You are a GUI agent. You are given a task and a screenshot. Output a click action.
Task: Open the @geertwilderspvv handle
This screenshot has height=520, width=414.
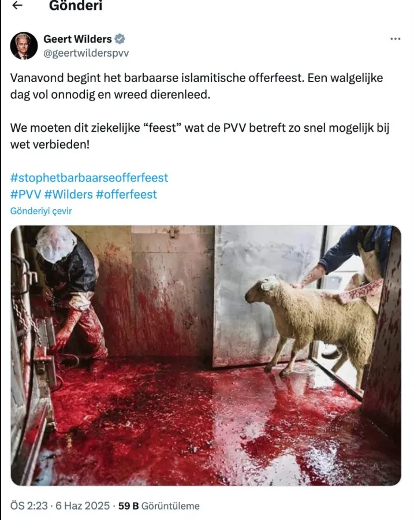pos(86,53)
